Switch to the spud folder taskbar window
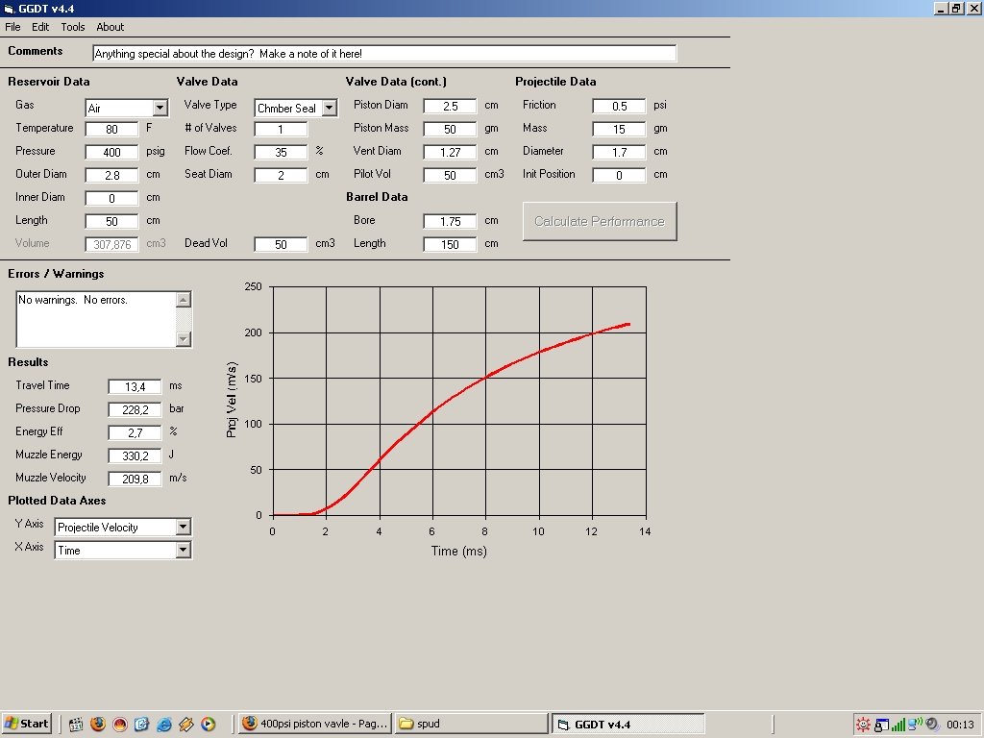The height and width of the screenshot is (738, 984). [x=471, y=724]
